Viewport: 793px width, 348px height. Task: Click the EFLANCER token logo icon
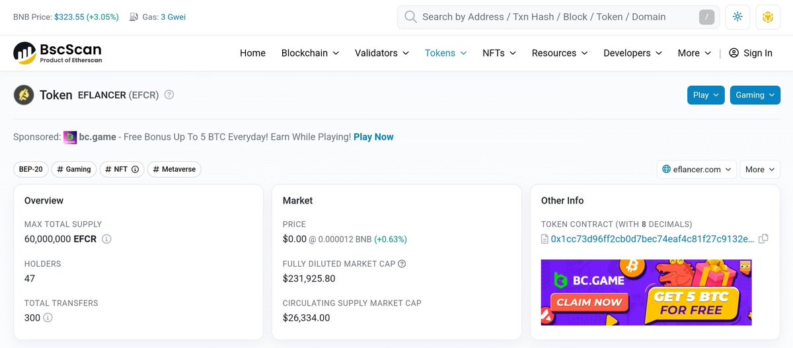coord(24,95)
